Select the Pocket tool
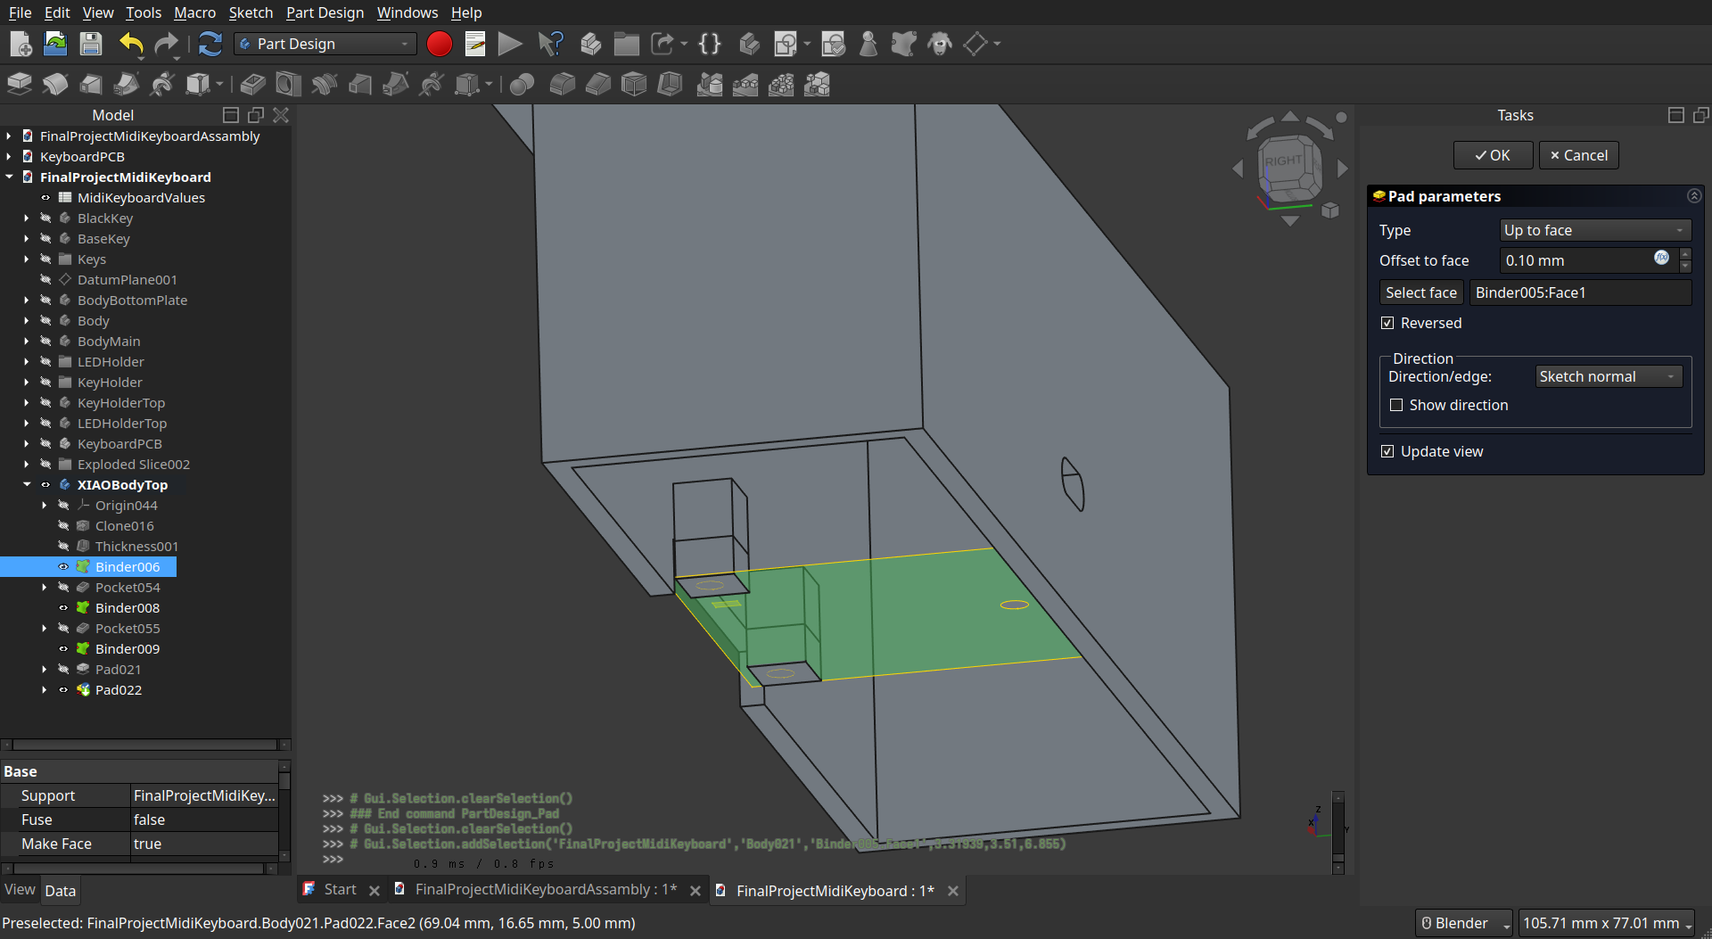This screenshot has width=1712, height=939. click(x=253, y=85)
